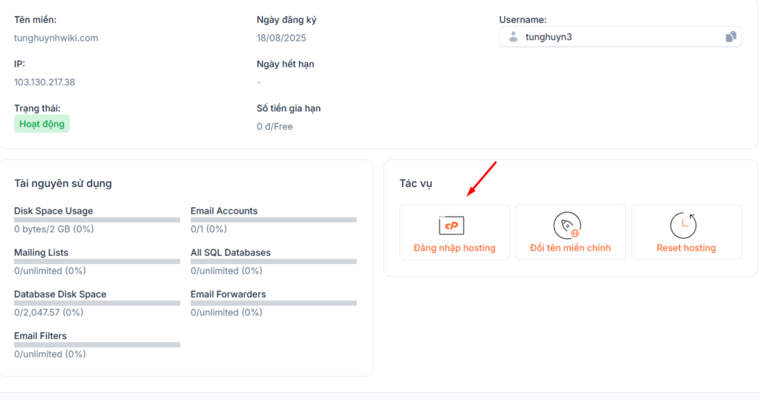
Task: Click the Email Accounts label
Action: point(224,211)
